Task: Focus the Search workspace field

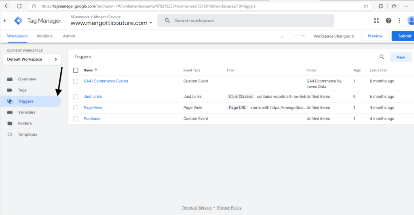Action: point(246,21)
